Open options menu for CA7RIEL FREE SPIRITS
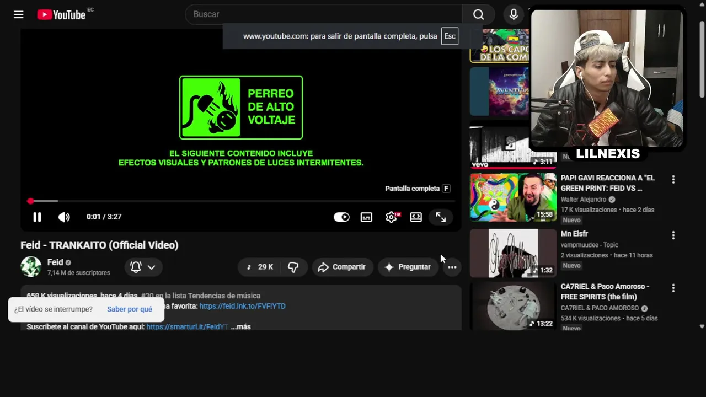Image resolution: width=706 pixels, height=397 pixels. (x=673, y=288)
